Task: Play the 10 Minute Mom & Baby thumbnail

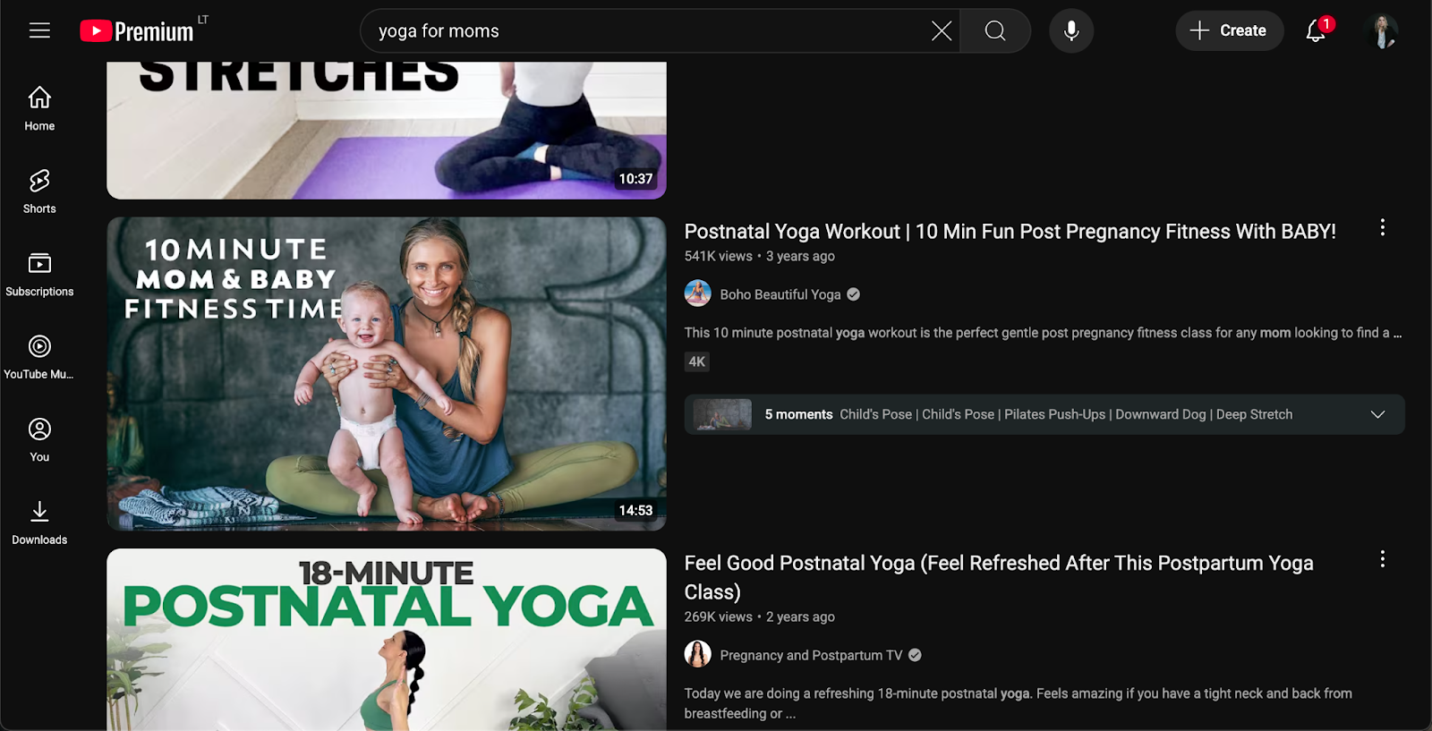Action: point(387,373)
